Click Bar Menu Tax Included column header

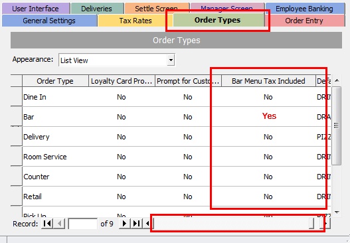268,81
